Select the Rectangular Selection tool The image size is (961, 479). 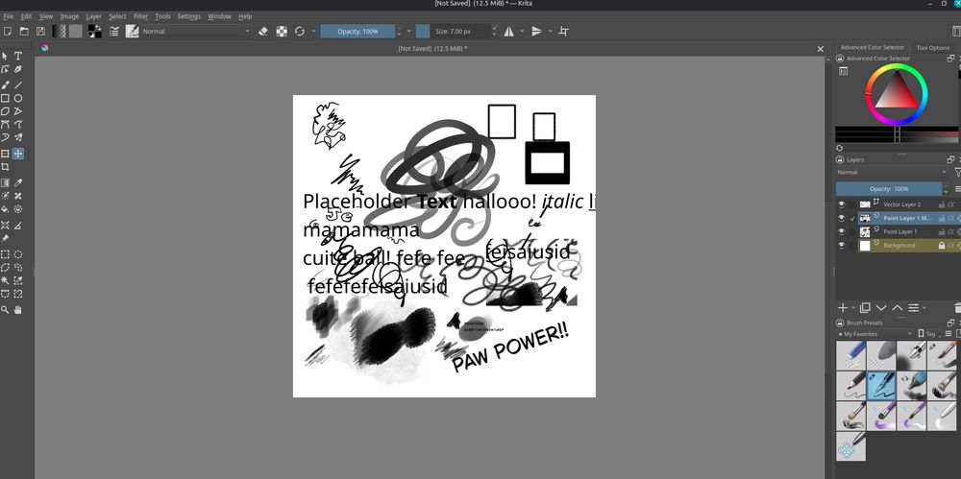[x=6, y=254]
